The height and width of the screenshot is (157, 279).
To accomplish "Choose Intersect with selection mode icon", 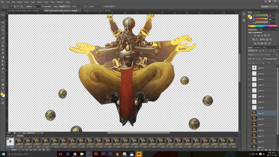I will coord(22,6).
